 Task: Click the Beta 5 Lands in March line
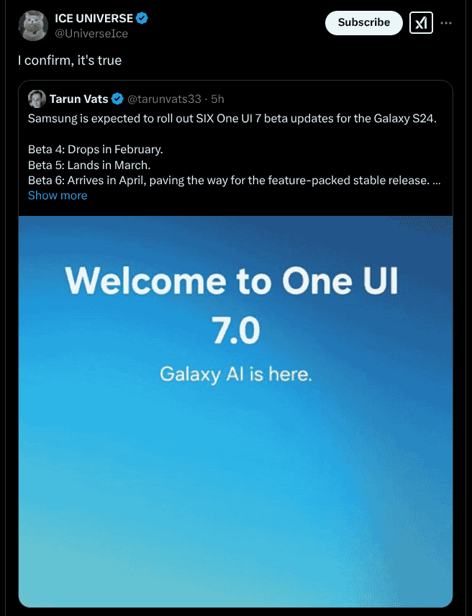click(x=89, y=165)
